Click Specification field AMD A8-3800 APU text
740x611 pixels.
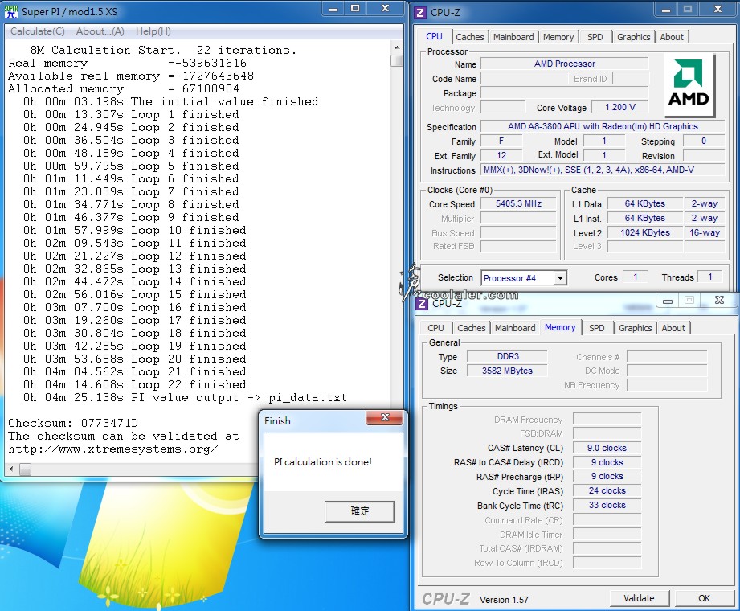point(603,126)
